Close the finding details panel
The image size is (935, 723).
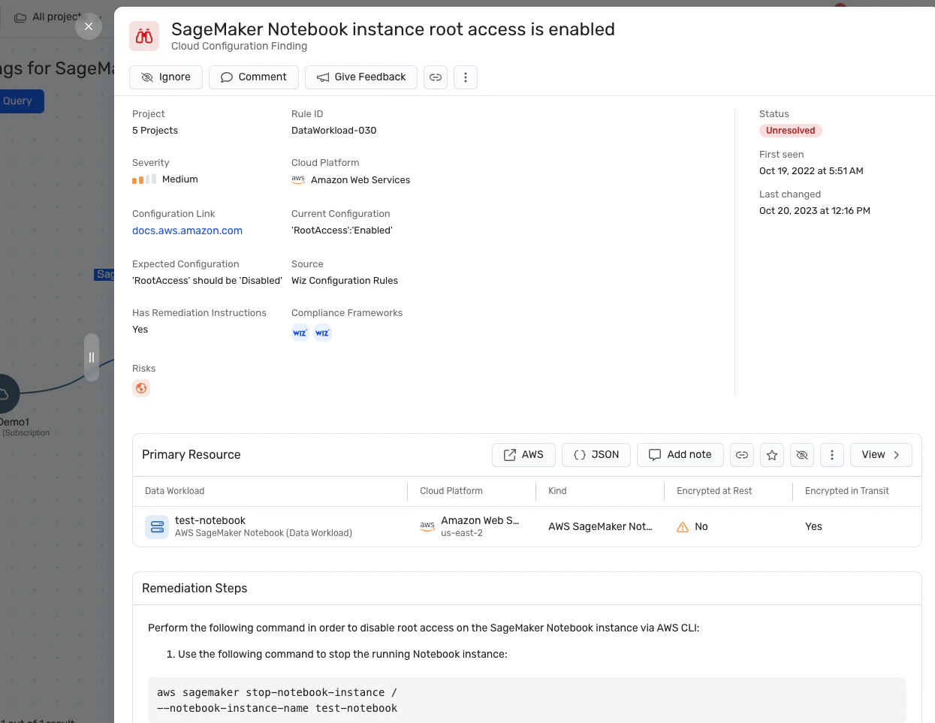(89, 26)
